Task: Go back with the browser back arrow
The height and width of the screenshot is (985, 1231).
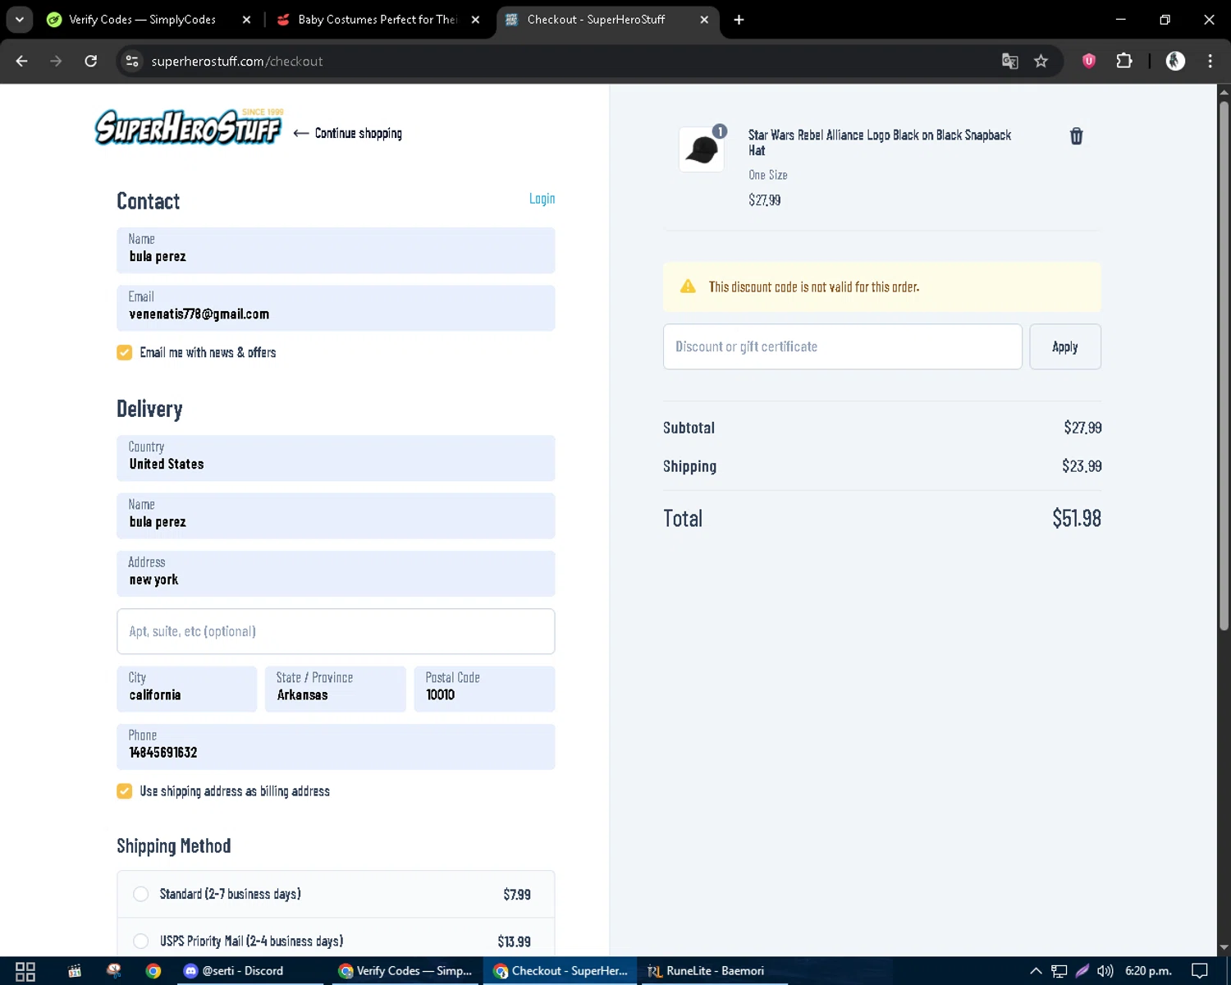Action: tap(22, 61)
